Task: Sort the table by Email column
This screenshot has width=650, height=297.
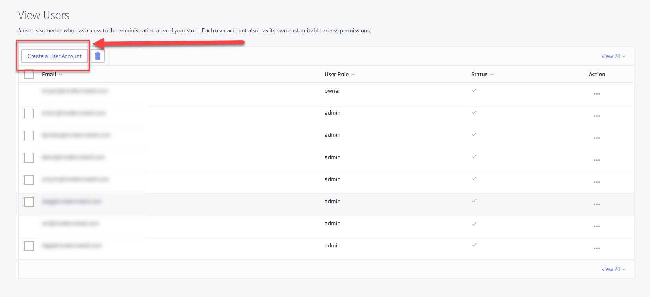Action: [x=52, y=74]
